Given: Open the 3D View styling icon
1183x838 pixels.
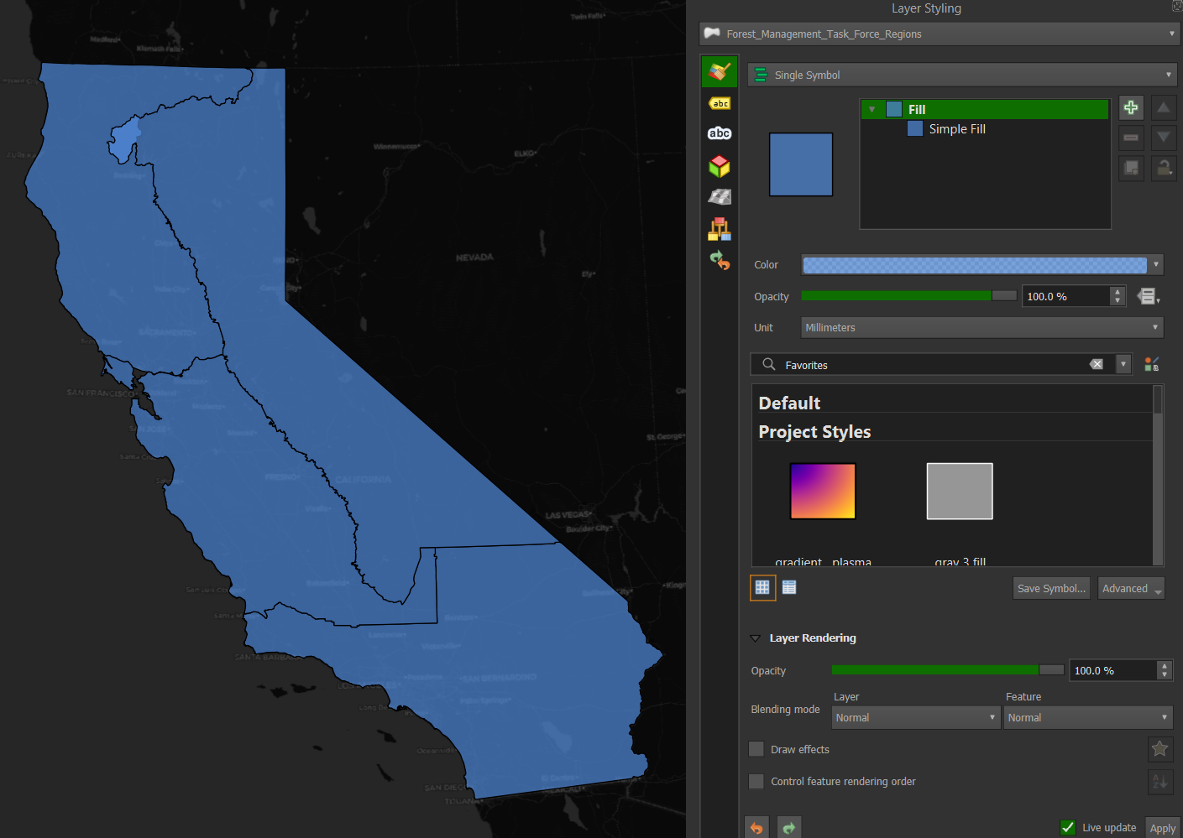Looking at the screenshot, I should (720, 166).
